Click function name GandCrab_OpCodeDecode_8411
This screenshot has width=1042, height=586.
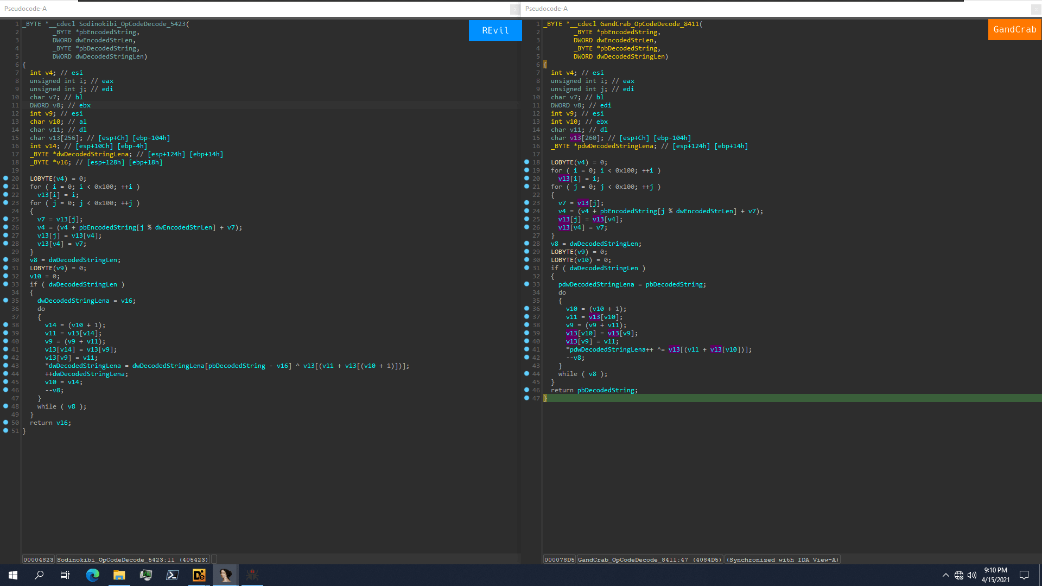[x=649, y=24]
